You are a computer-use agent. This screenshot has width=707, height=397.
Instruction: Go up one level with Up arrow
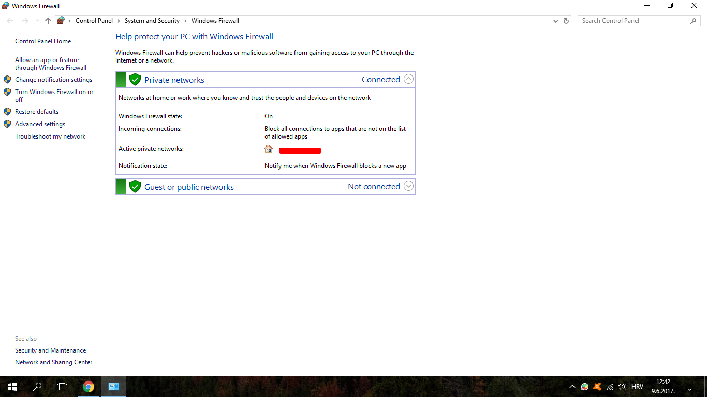pos(48,21)
